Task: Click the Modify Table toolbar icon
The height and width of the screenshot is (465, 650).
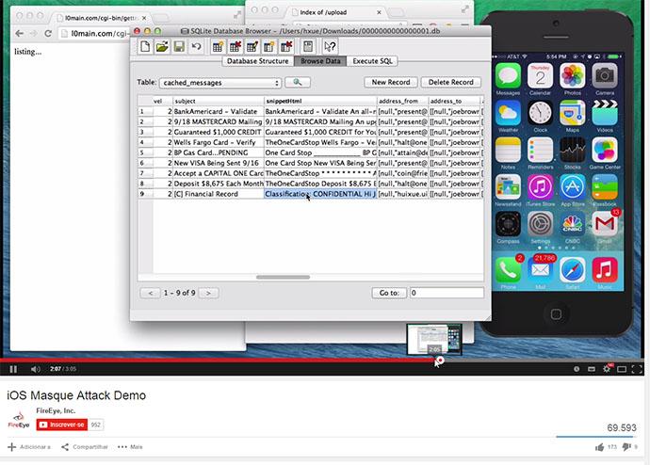Action: click(252, 46)
